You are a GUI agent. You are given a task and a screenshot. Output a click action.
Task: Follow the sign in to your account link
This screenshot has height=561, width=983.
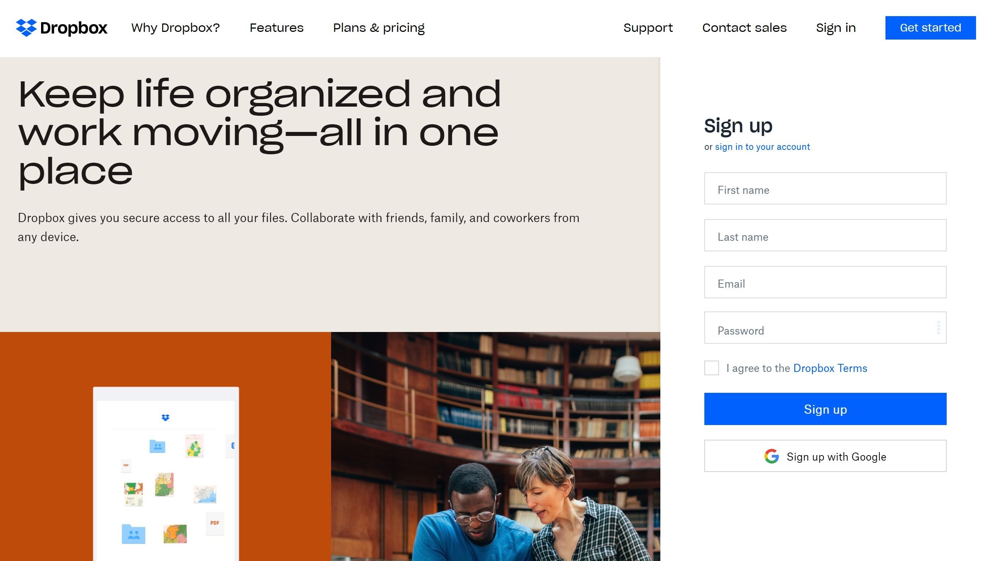tap(762, 147)
